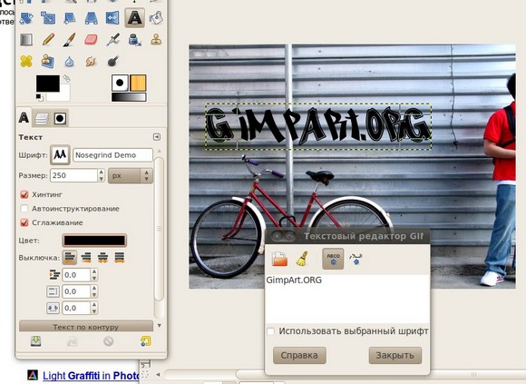Select the Paintbrush tool
Image resolution: width=526 pixels, height=384 pixels.
click(x=70, y=40)
